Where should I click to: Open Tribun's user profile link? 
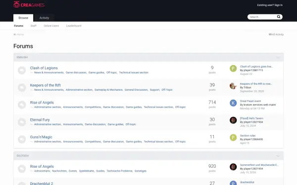(x=247, y=88)
